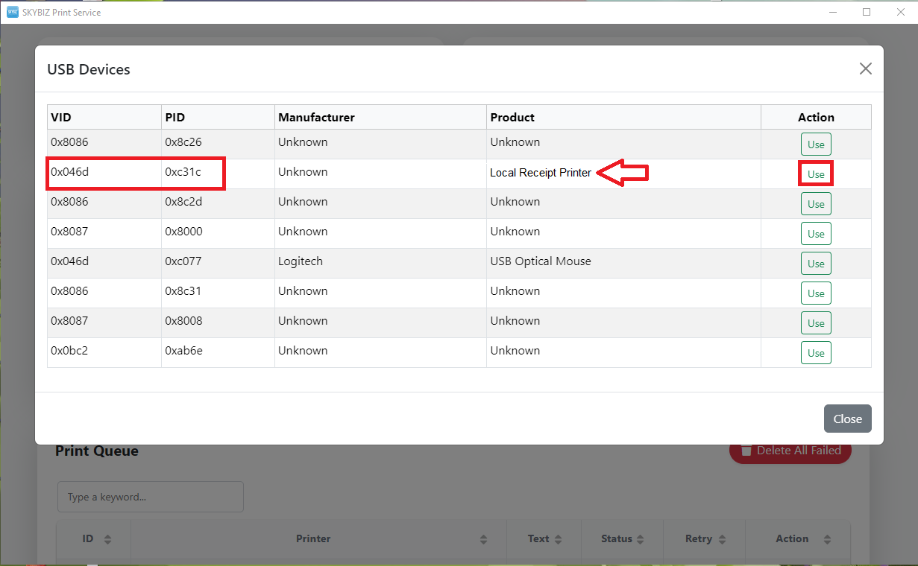Click the sort icon beside the ID column

coord(107,539)
